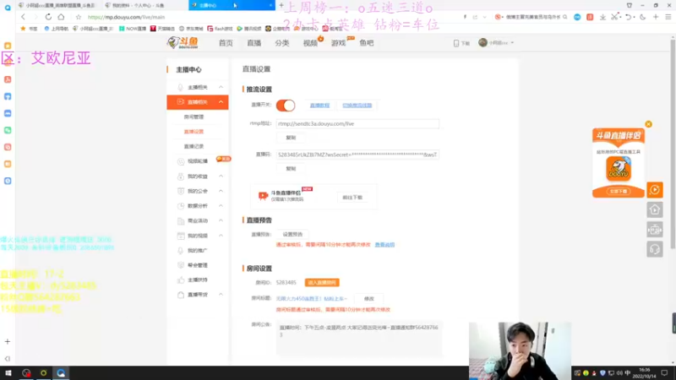
Task: Go to 分类 in Douyu nav
Action: point(282,43)
